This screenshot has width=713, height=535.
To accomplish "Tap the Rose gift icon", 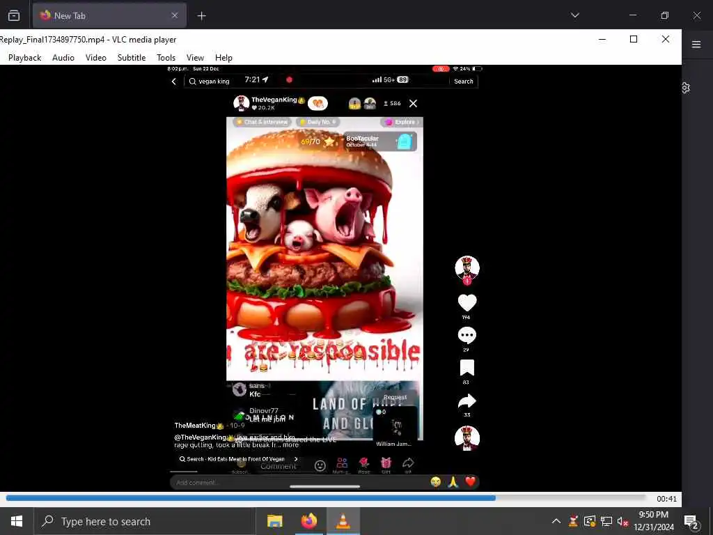I will pyautogui.click(x=363, y=464).
